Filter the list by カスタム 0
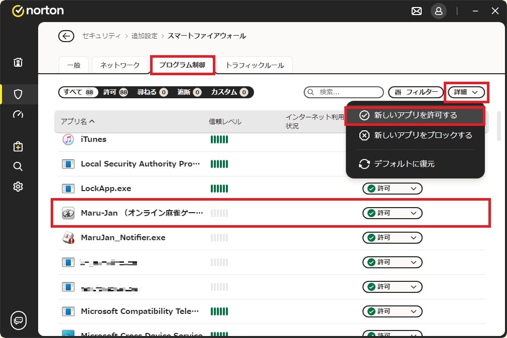This screenshot has height=338, width=507. pos(229,92)
